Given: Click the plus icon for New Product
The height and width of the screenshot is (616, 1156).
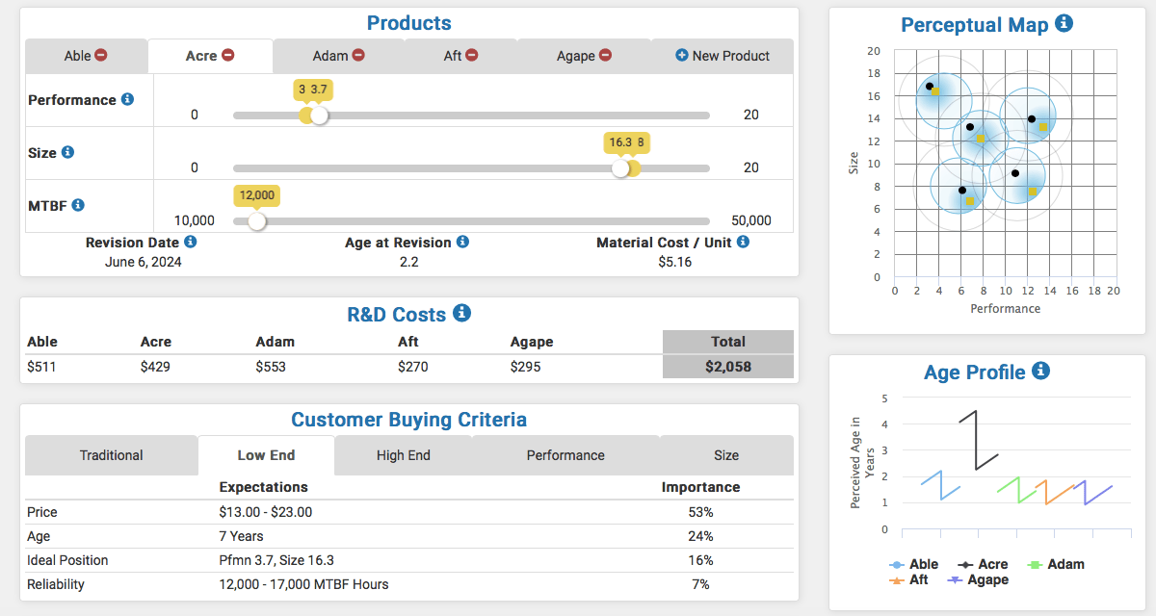Looking at the screenshot, I should (682, 56).
